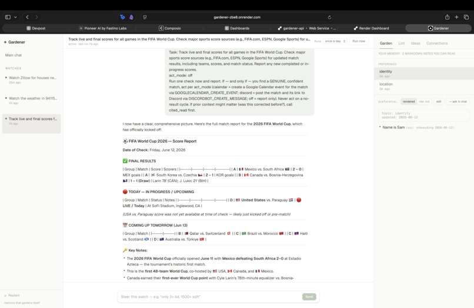This screenshot has height=308, width=474.
Task: Click 'COMING UP TOMORROW (Jun 13)' heading
Action: [x=158, y=226]
